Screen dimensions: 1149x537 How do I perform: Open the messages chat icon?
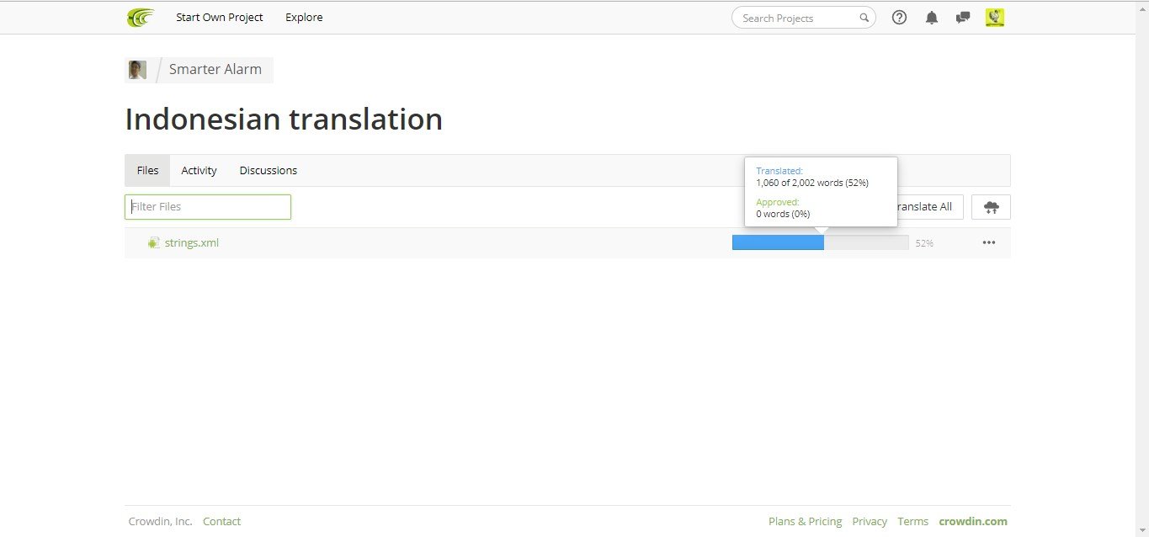click(963, 18)
